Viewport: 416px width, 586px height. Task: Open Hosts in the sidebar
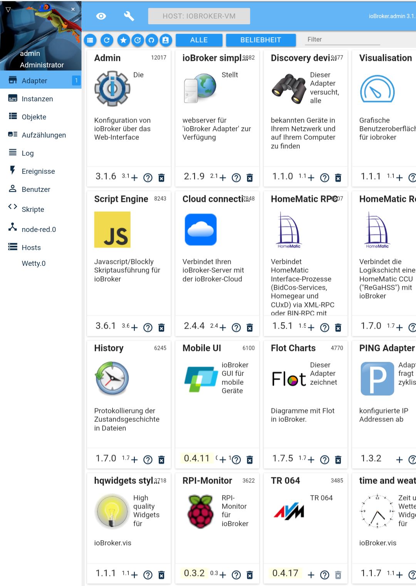pyautogui.click(x=41, y=247)
